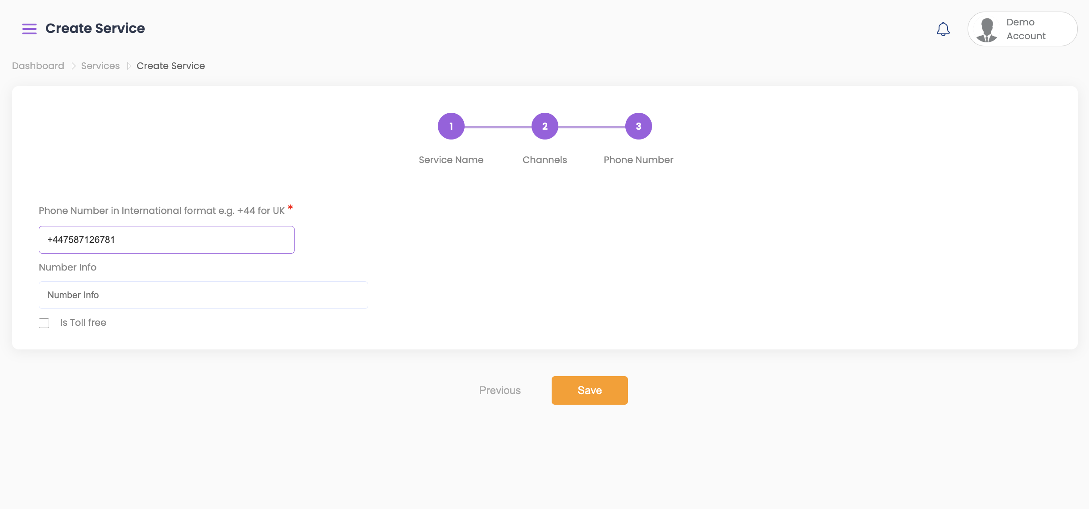Select the Service Name step label
The image size is (1089, 509).
tap(451, 160)
